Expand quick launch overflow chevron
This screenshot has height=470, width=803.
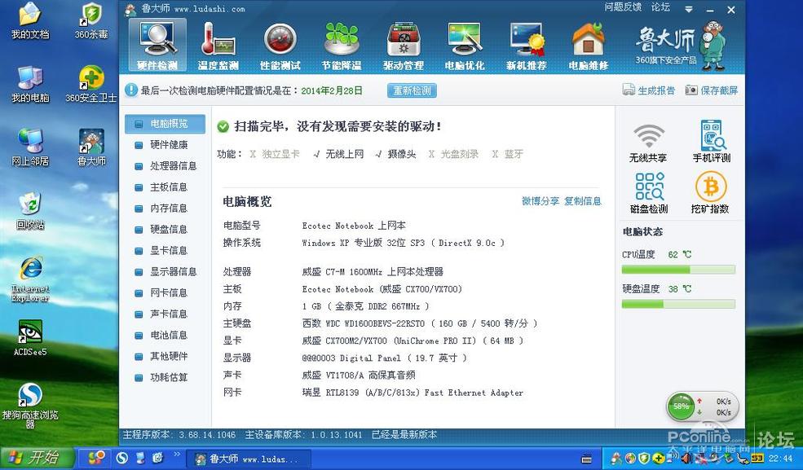pos(177,455)
